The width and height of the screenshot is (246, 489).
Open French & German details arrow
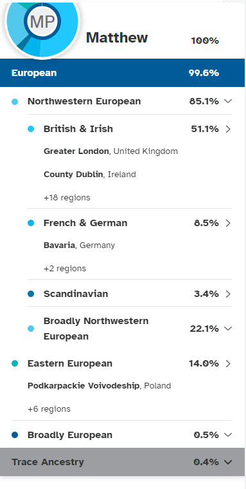coord(228,224)
